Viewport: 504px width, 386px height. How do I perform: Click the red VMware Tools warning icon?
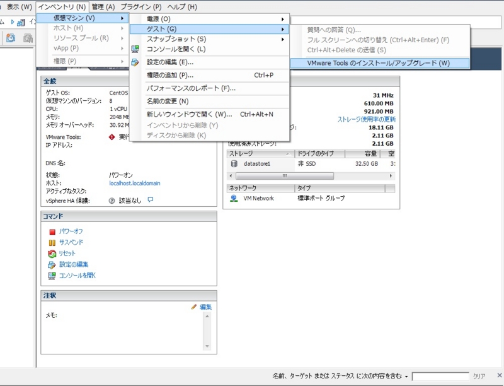pyautogui.click(x=112, y=137)
